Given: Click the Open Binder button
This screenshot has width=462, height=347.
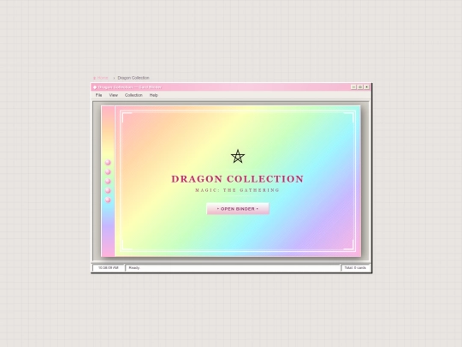Looking at the screenshot, I should click(x=238, y=208).
